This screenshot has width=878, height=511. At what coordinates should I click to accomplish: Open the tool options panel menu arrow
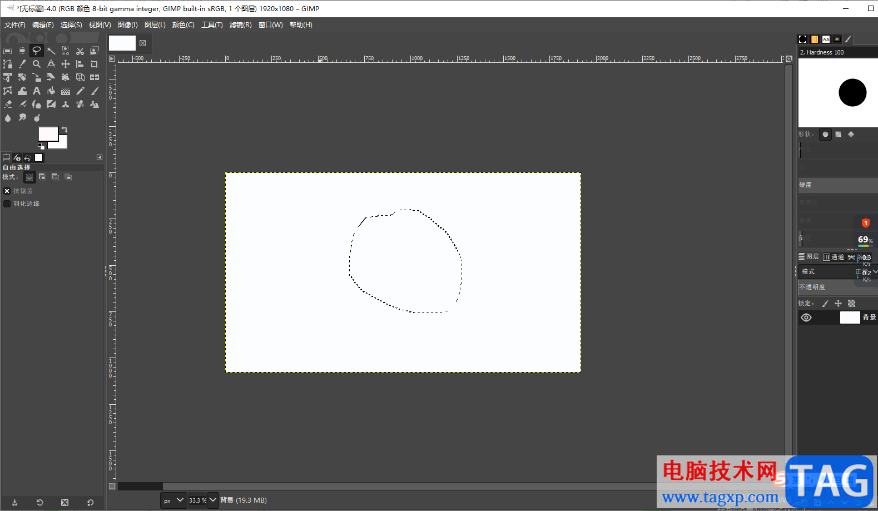[x=100, y=157]
